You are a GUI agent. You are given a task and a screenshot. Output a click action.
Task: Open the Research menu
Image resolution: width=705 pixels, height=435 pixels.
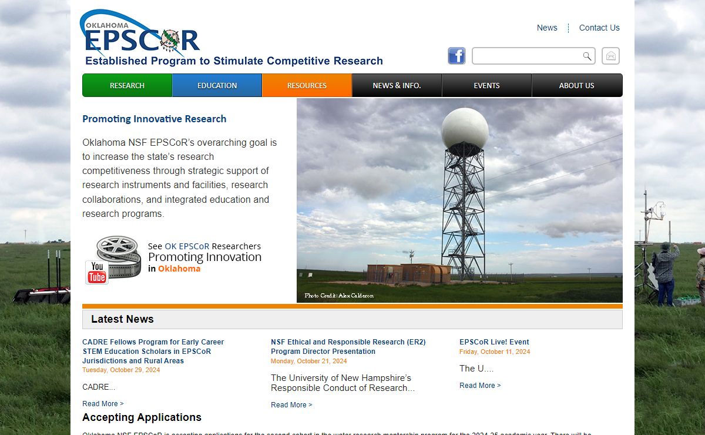127,85
